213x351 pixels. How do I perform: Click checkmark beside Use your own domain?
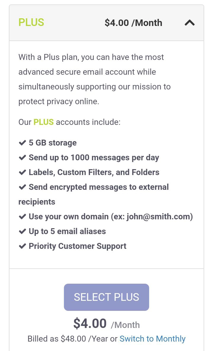pyautogui.click(x=22, y=217)
